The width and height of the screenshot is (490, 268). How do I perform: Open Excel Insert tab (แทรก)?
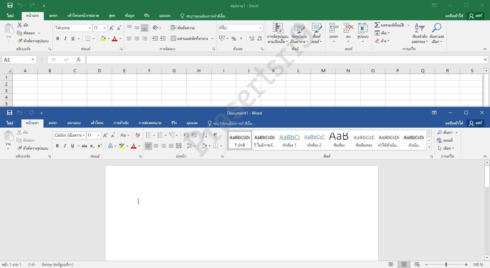tap(53, 16)
